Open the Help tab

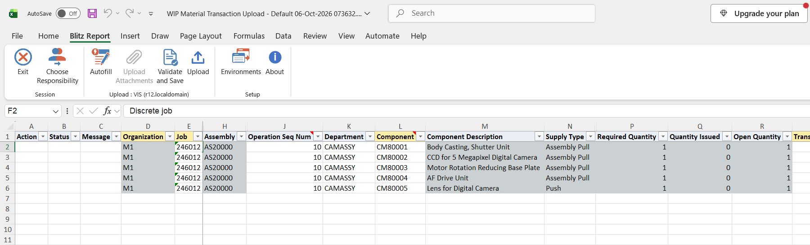pos(418,36)
